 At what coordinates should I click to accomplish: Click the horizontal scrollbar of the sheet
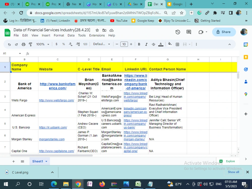tap(51, 155)
